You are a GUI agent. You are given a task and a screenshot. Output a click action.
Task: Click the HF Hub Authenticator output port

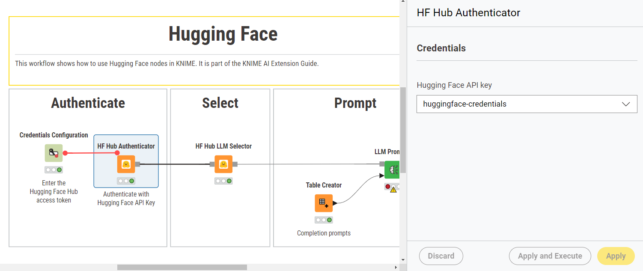tap(137, 164)
